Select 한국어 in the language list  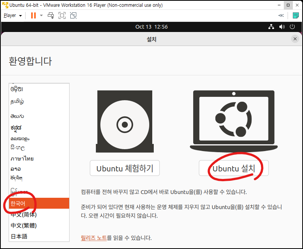(39, 203)
